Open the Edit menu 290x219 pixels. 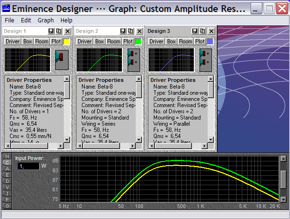tap(26, 20)
